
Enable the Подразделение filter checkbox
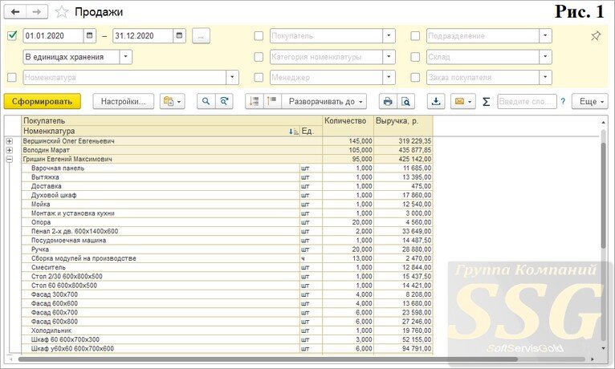click(x=415, y=35)
